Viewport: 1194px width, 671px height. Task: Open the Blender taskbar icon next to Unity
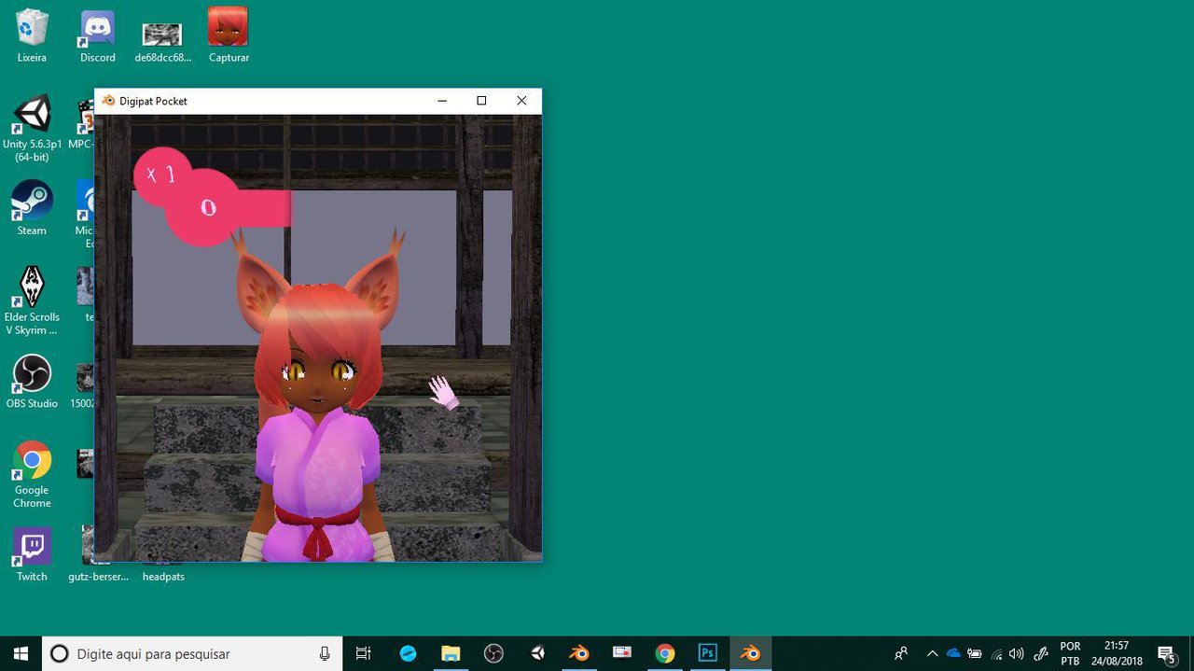tap(579, 653)
